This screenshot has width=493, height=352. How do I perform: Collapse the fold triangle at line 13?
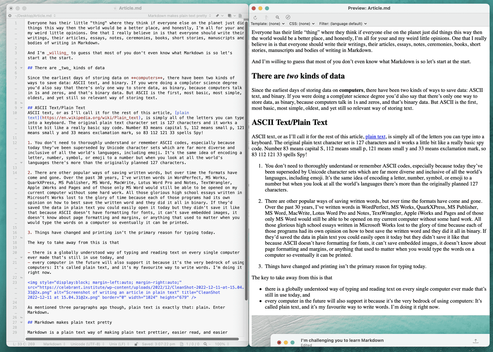click(x=21, y=162)
